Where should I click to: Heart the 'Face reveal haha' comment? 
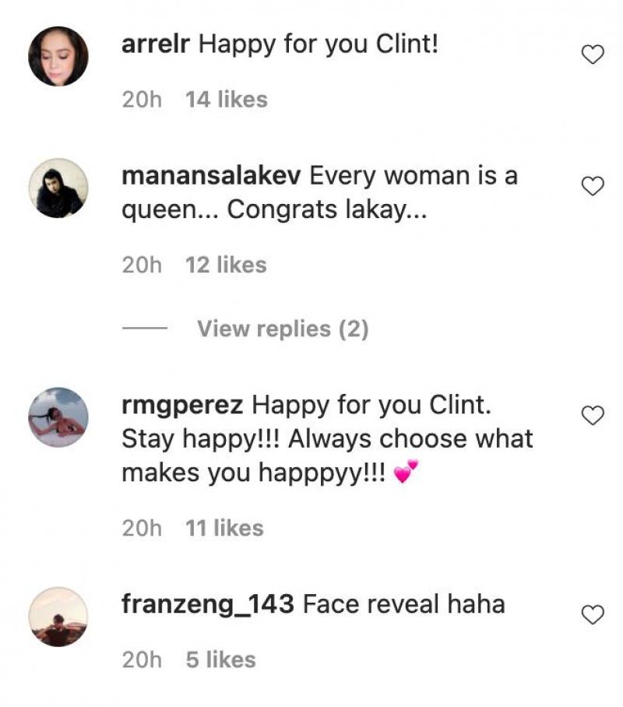click(593, 615)
